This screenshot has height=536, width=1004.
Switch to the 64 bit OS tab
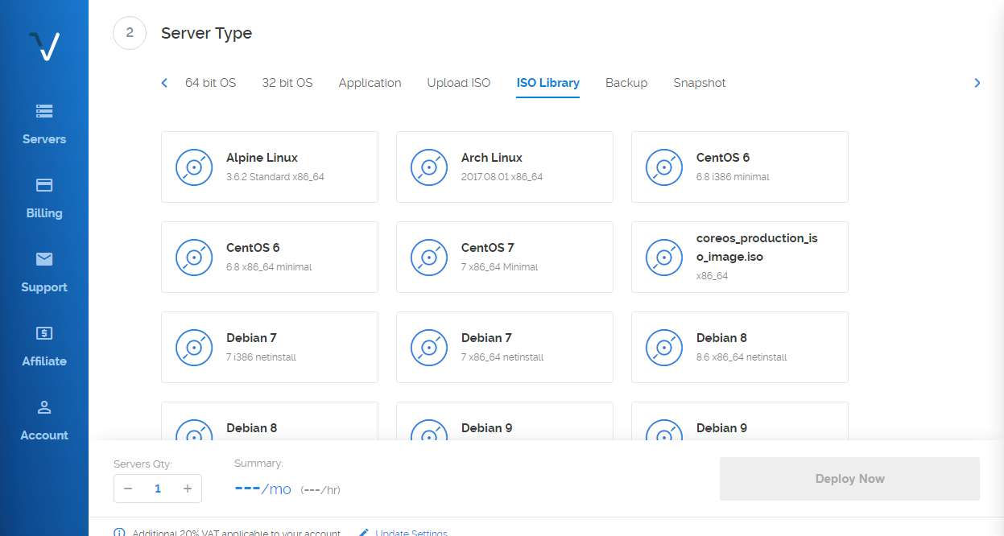click(x=211, y=83)
